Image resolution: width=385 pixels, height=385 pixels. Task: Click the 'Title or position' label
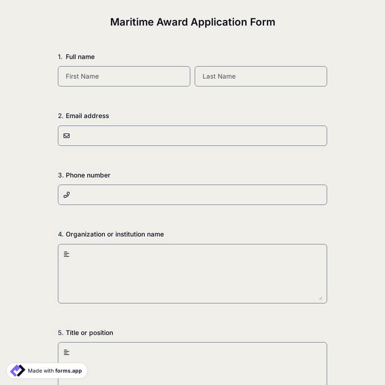click(89, 333)
